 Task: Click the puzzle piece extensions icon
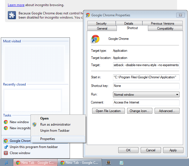pos(12,15)
